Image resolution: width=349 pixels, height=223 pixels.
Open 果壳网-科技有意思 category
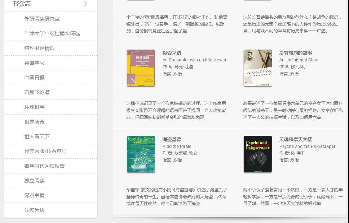click(45, 151)
